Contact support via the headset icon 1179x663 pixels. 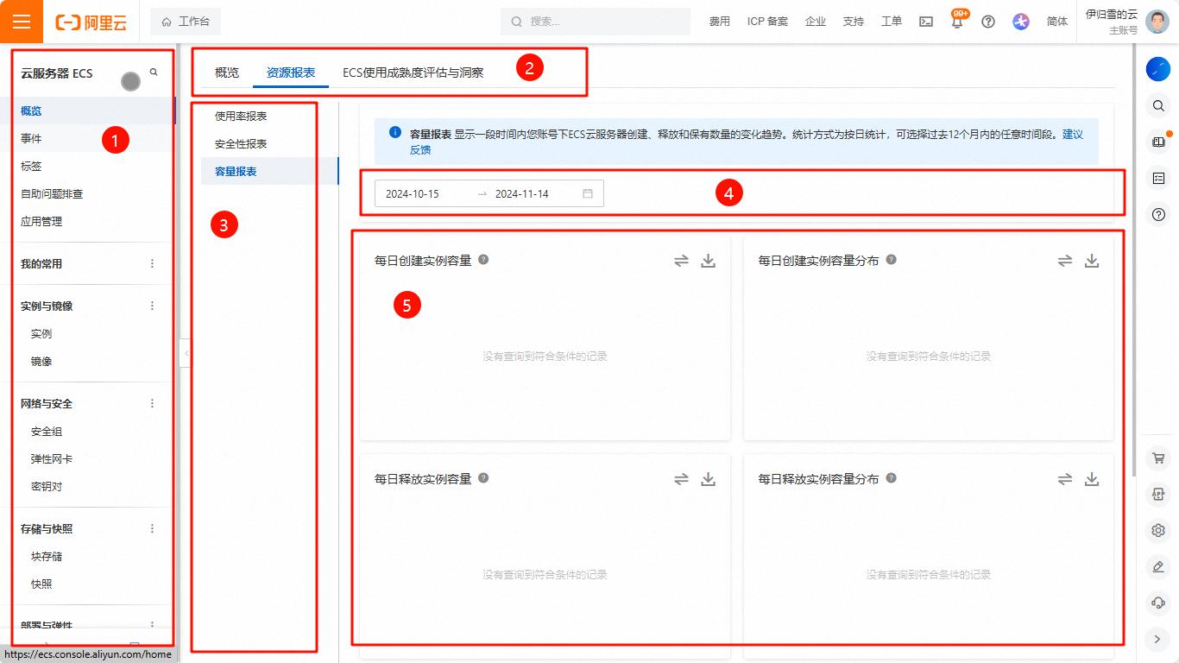click(1158, 603)
